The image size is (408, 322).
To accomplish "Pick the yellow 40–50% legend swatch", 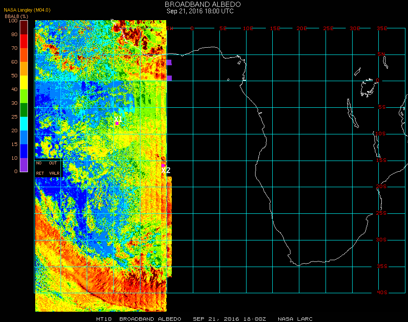I will [24, 82].
